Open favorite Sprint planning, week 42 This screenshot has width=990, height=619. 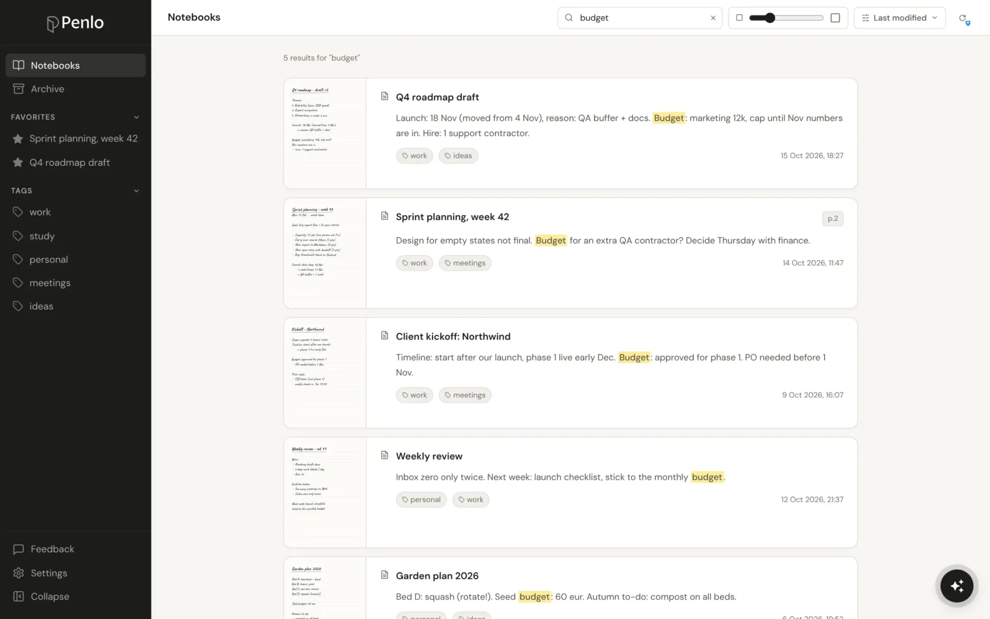[x=76, y=139]
